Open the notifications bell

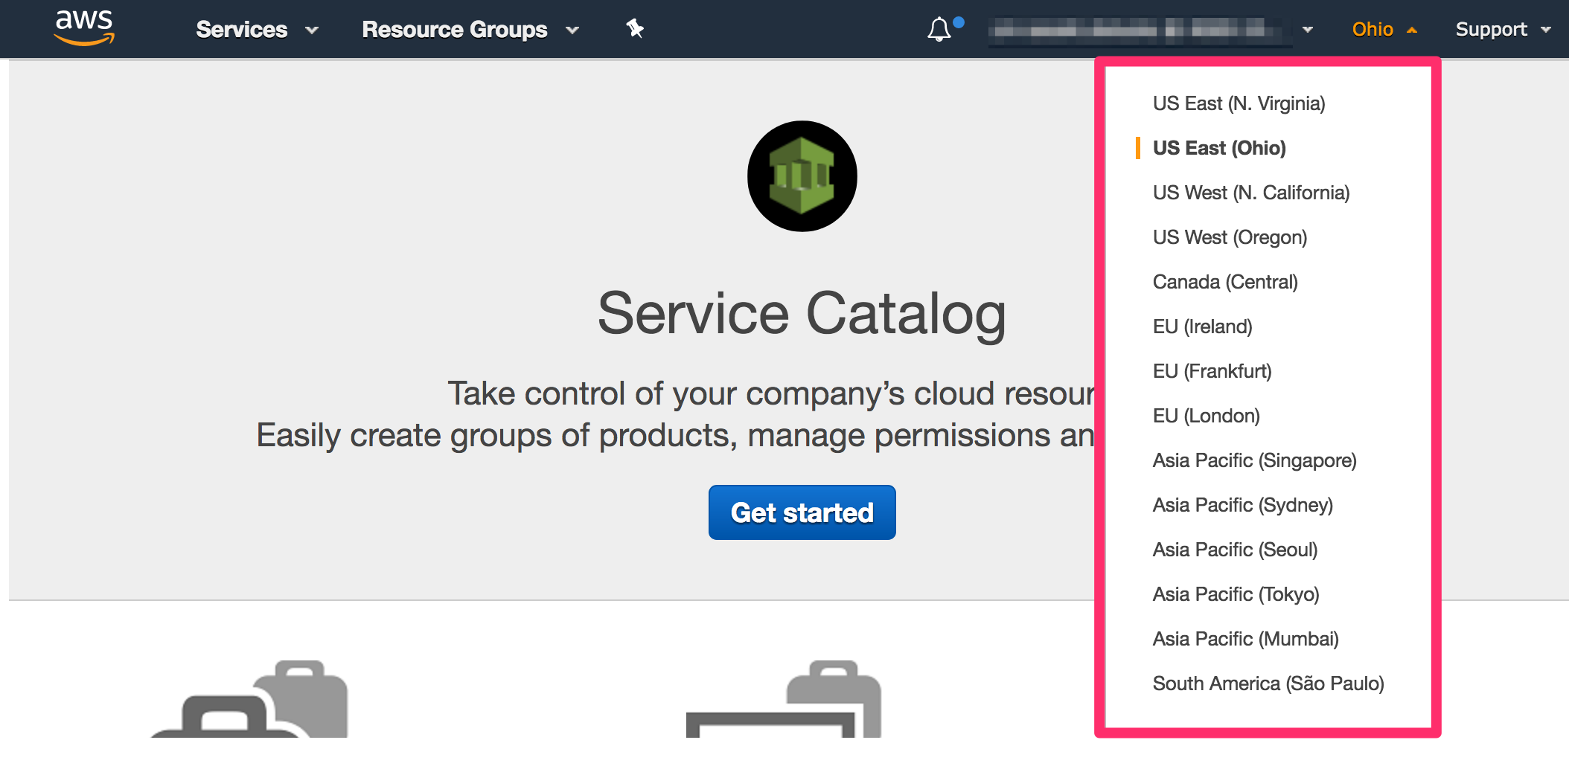click(939, 30)
